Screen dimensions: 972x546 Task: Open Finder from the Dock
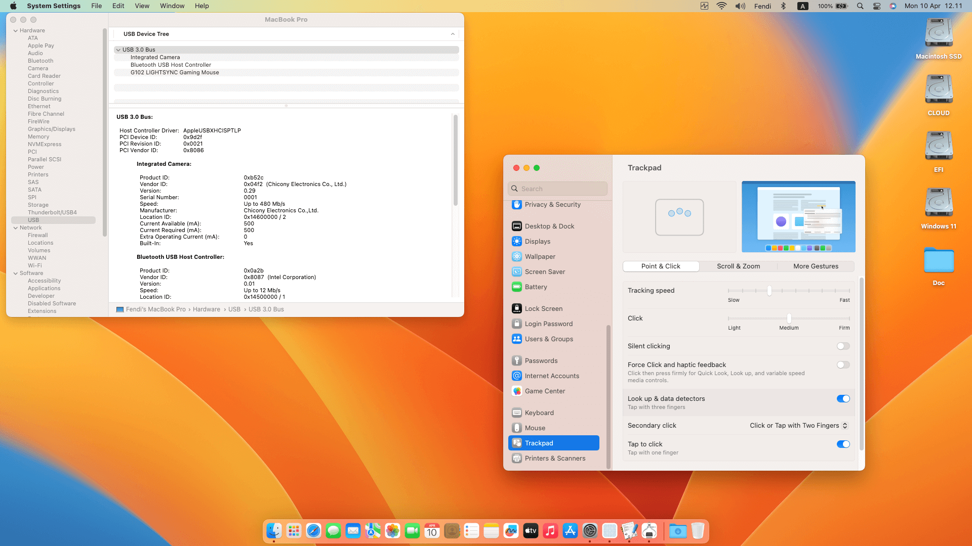click(x=274, y=531)
